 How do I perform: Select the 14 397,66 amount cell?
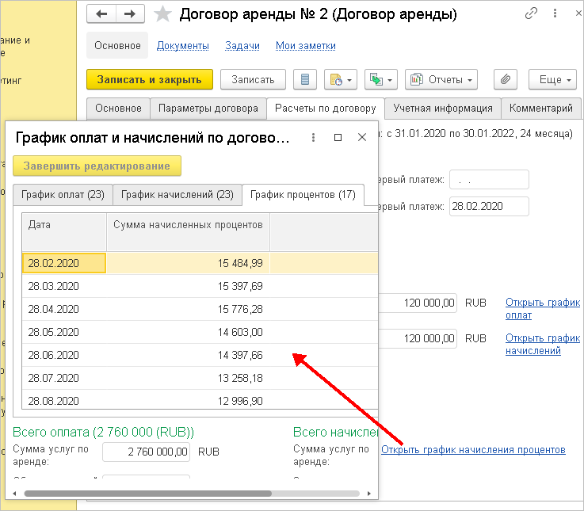coord(188,355)
